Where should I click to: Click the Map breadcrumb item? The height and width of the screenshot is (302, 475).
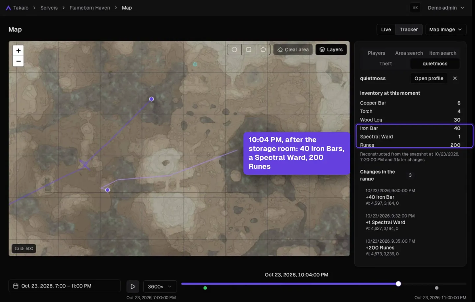pyautogui.click(x=127, y=8)
